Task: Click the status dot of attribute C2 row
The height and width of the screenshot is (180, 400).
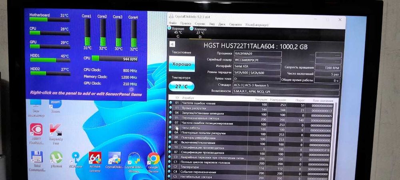Action: (x=170, y=167)
